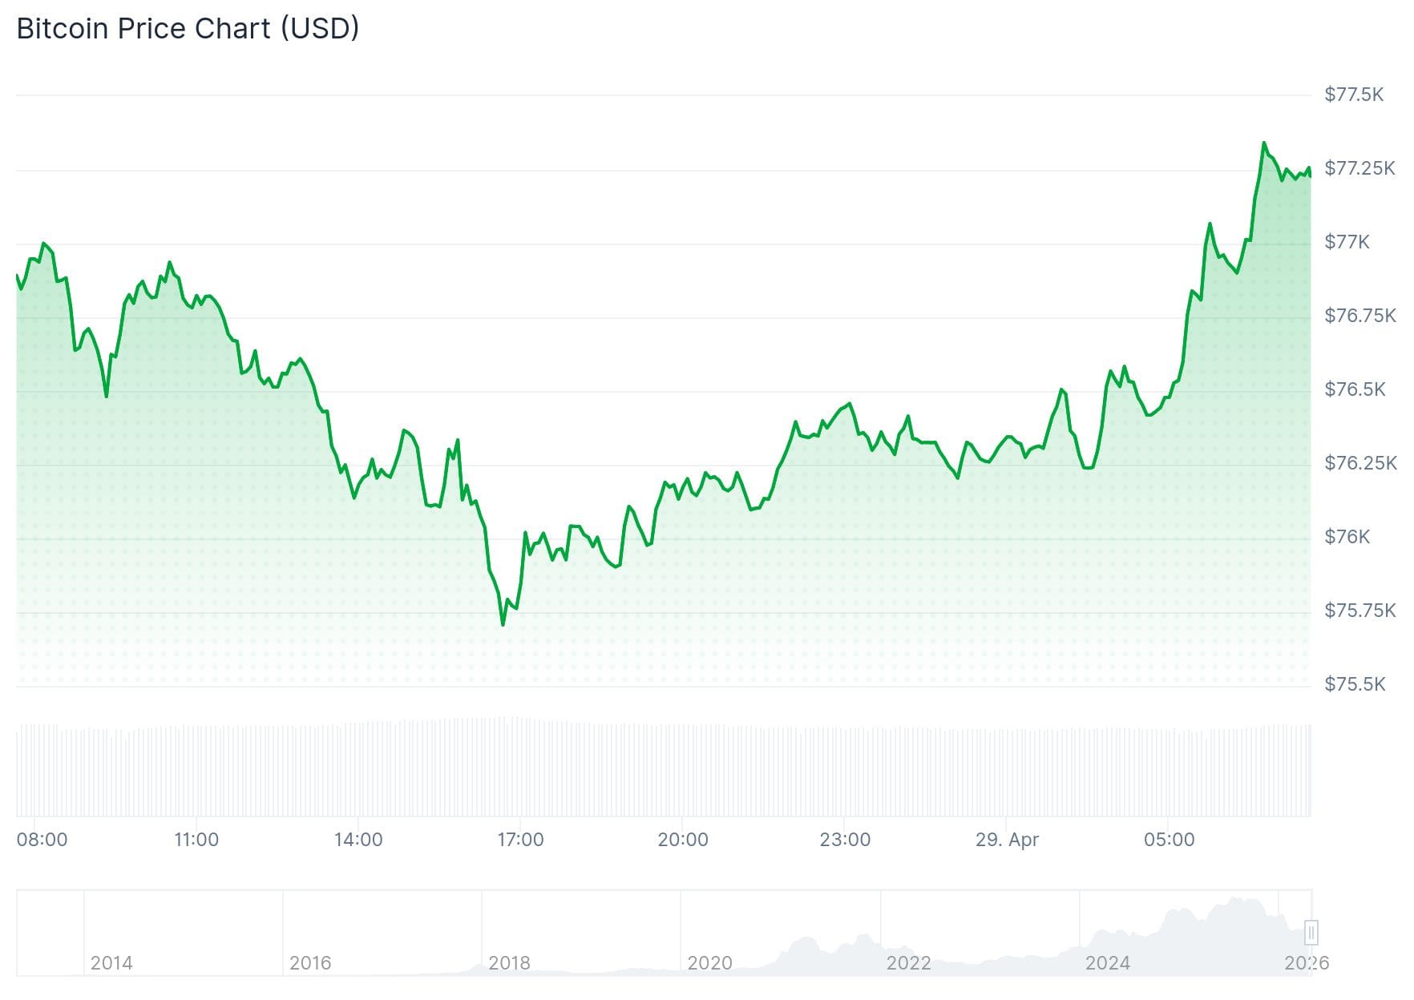The height and width of the screenshot is (1000, 1414).
Task: Click the lowest dip of the price line
Action: pos(503,624)
